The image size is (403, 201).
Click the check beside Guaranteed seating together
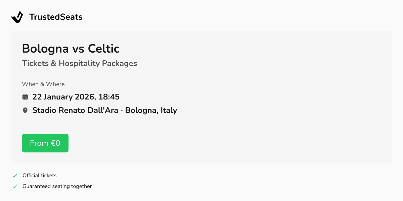(15, 186)
